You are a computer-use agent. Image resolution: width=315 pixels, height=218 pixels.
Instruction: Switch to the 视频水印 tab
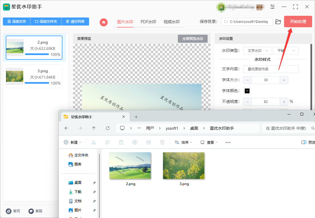tap(172, 22)
